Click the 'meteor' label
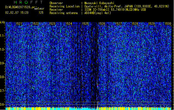174x110 pixels. click(39, 9)
